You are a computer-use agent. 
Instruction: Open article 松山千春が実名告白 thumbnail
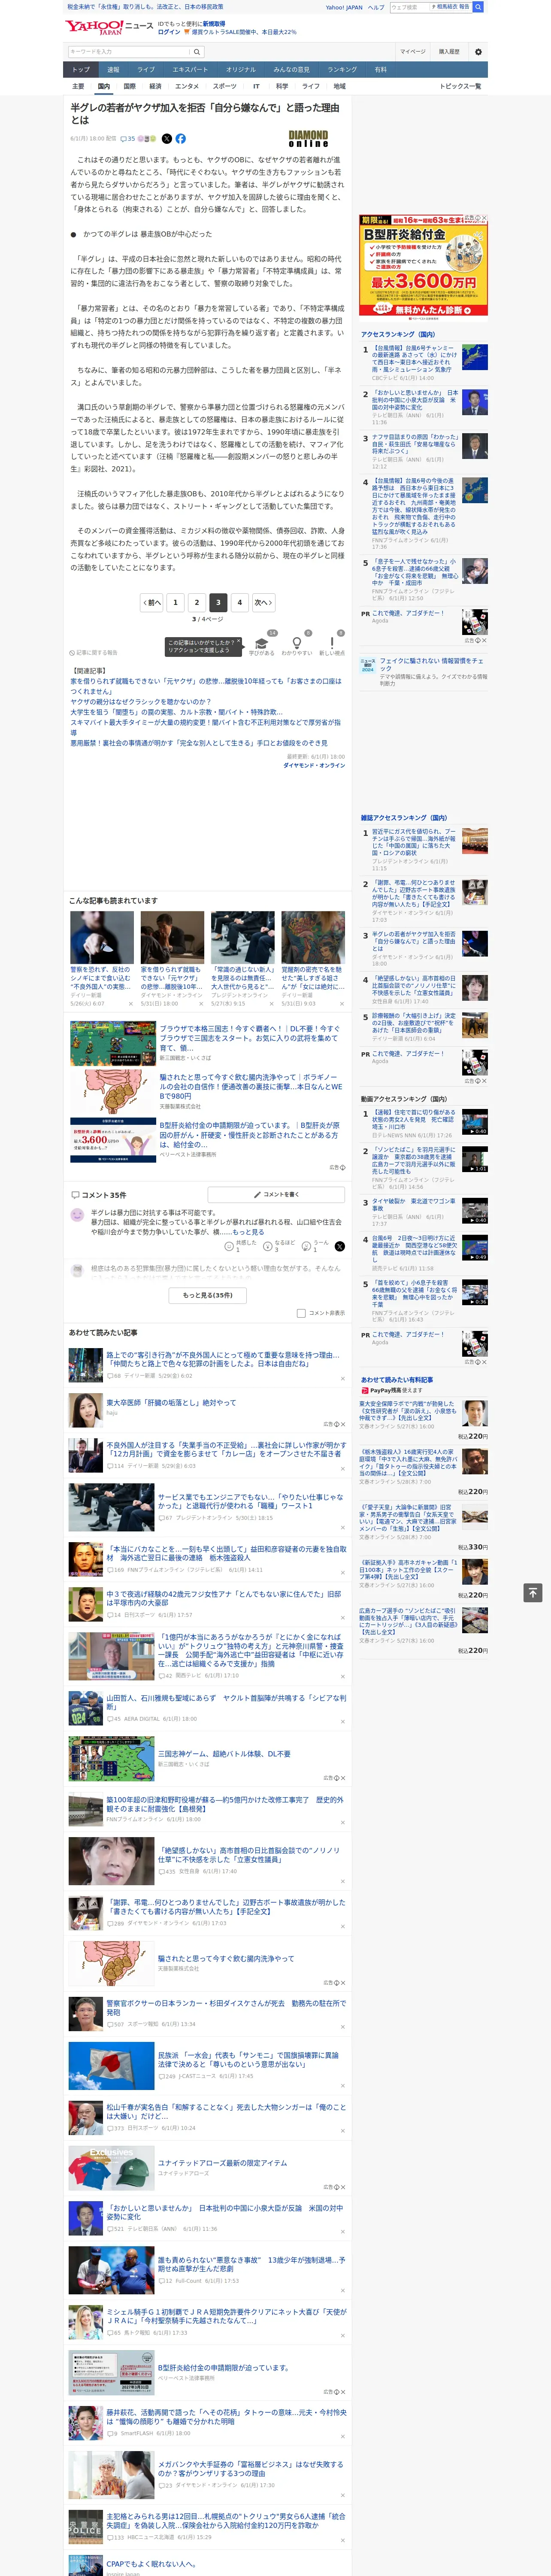tap(85, 2118)
